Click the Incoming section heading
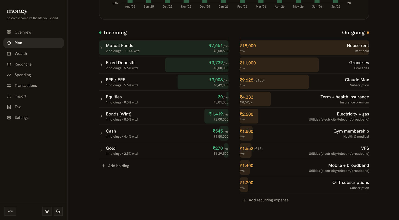 tap(115, 33)
